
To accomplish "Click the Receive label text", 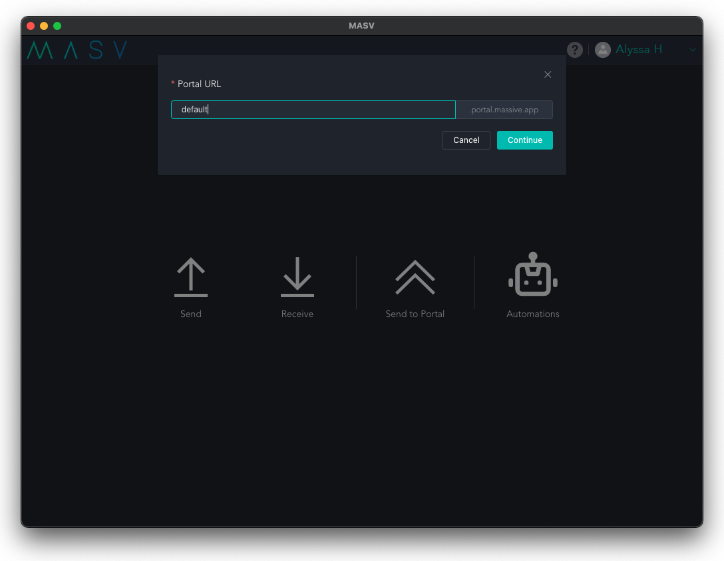I will click(297, 314).
